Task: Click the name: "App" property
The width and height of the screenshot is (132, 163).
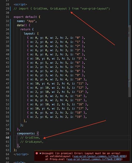Action: (x=27, y=21)
